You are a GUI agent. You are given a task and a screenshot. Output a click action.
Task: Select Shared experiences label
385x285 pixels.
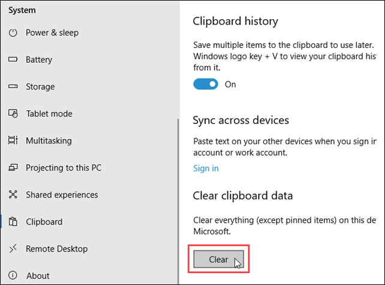62,195
